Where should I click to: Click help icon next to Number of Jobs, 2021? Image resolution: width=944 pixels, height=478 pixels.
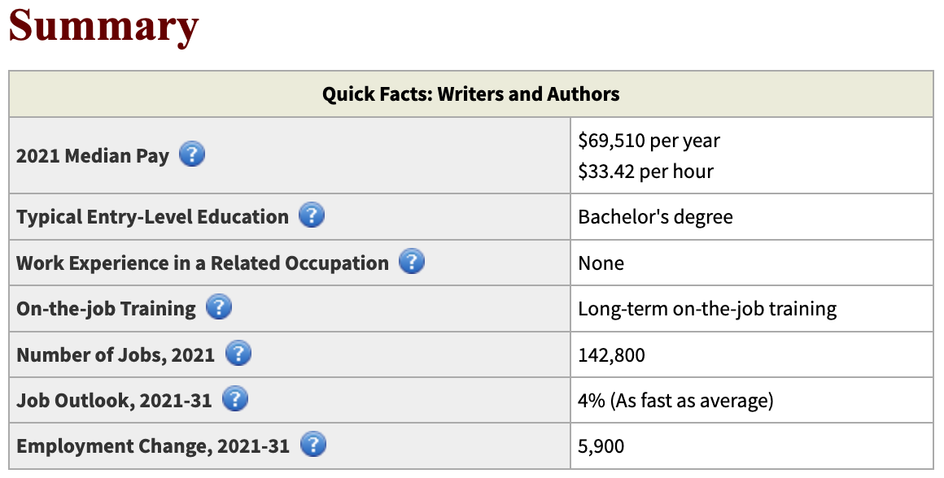pos(238,353)
